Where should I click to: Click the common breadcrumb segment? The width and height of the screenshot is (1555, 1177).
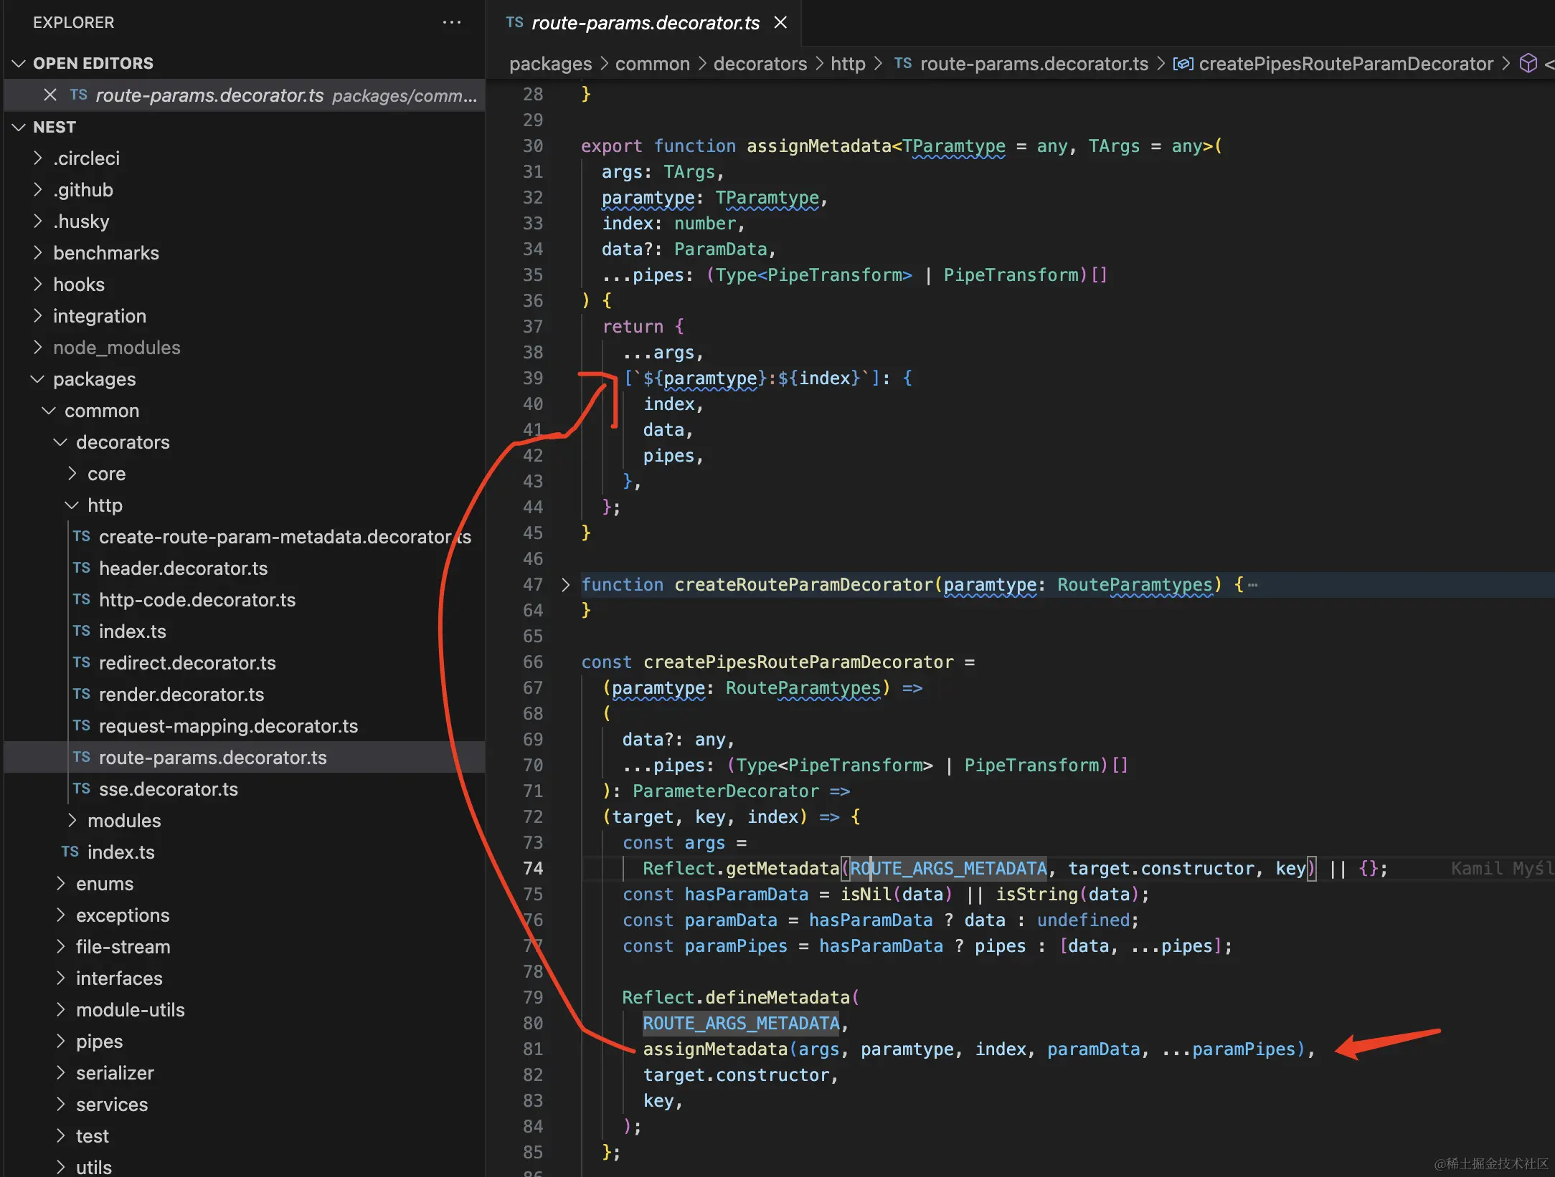(x=653, y=64)
